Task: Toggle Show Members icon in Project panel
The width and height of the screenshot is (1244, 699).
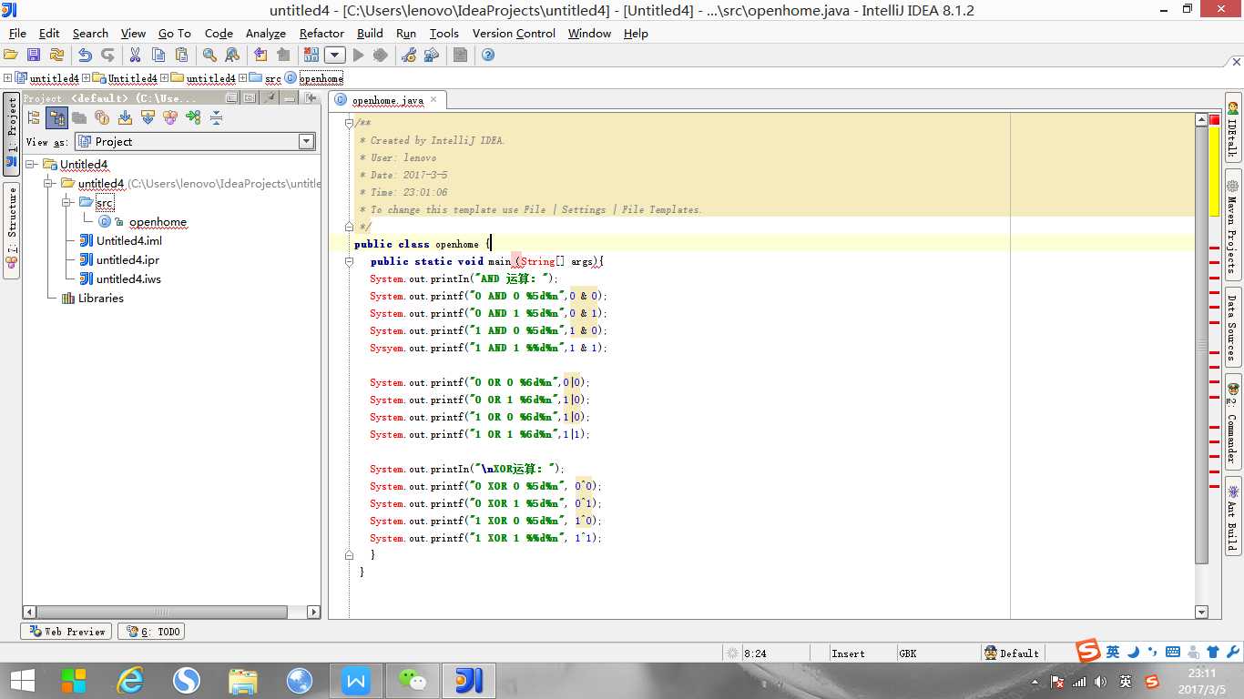Action: (x=102, y=117)
